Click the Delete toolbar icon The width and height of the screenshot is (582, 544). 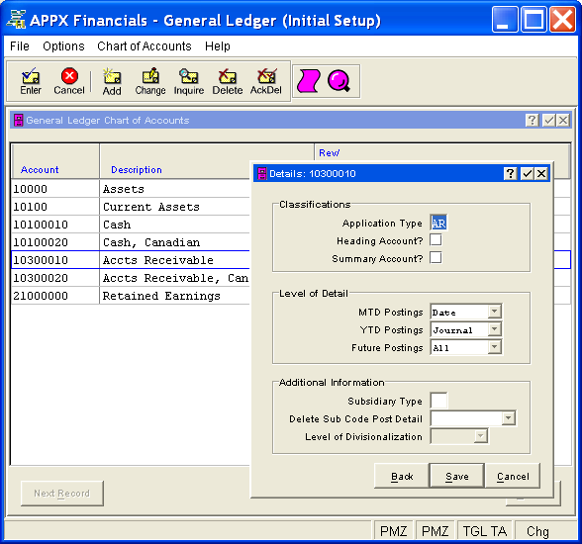click(228, 81)
